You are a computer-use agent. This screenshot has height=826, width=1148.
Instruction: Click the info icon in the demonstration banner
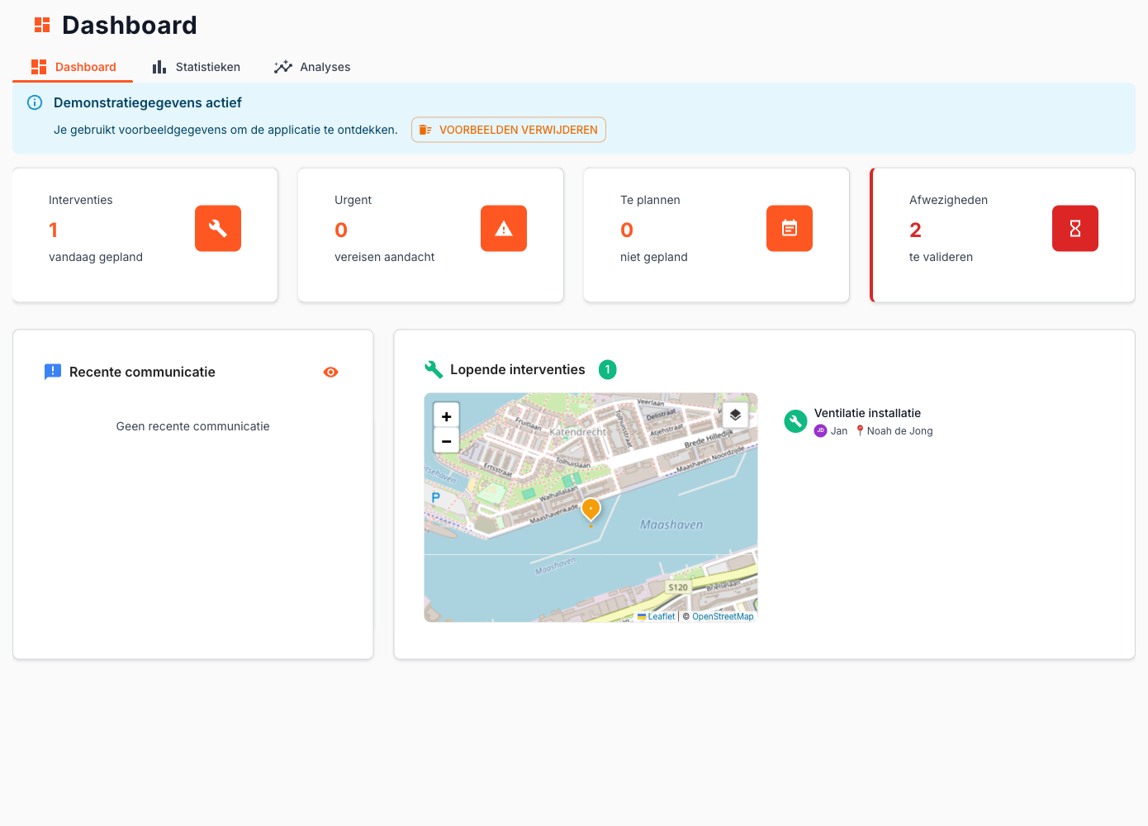[34, 102]
